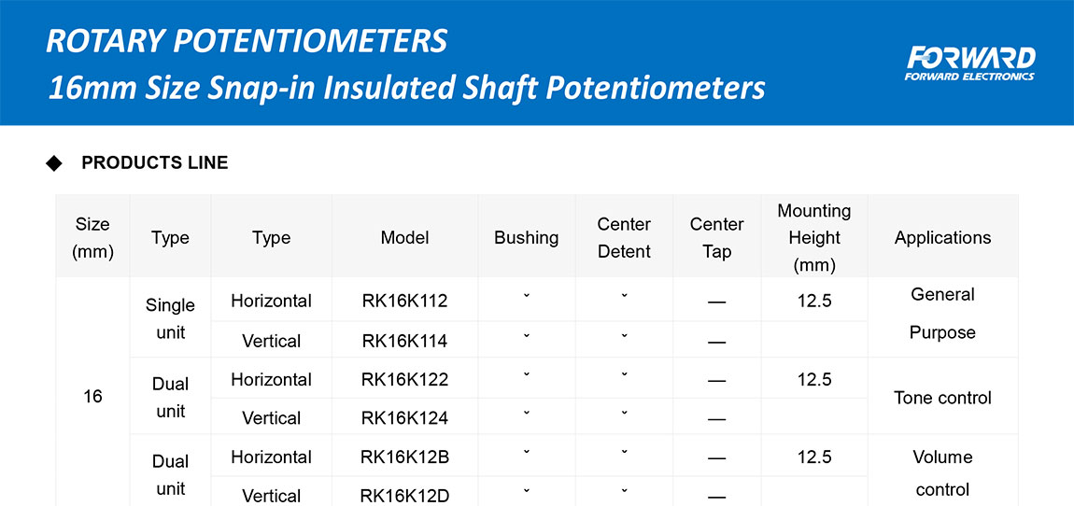Viewport: 1074px width, 506px height.
Task: Select the RK16K122 model entry
Action: [x=404, y=379]
